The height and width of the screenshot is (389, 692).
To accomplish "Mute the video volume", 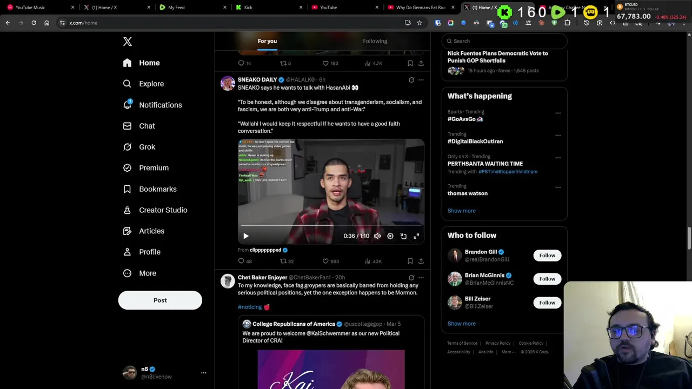I will pyautogui.click(x=377, y=236).
